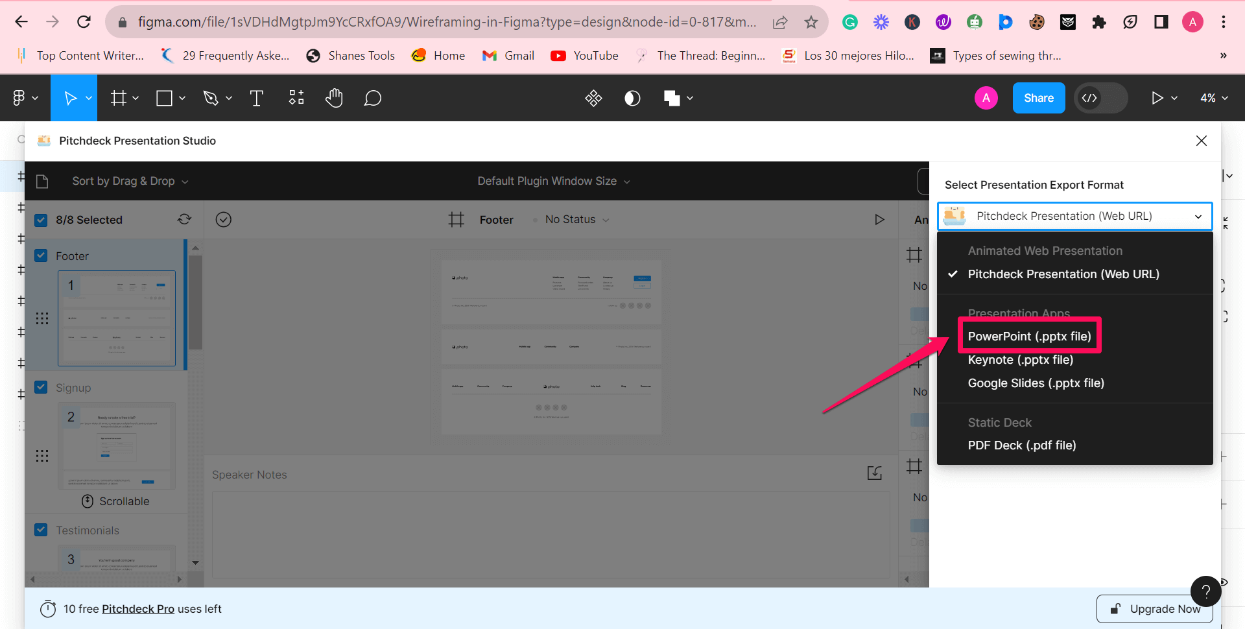Reload the browser page
This screenshot has width=1245, height=629.
point(84,22)
